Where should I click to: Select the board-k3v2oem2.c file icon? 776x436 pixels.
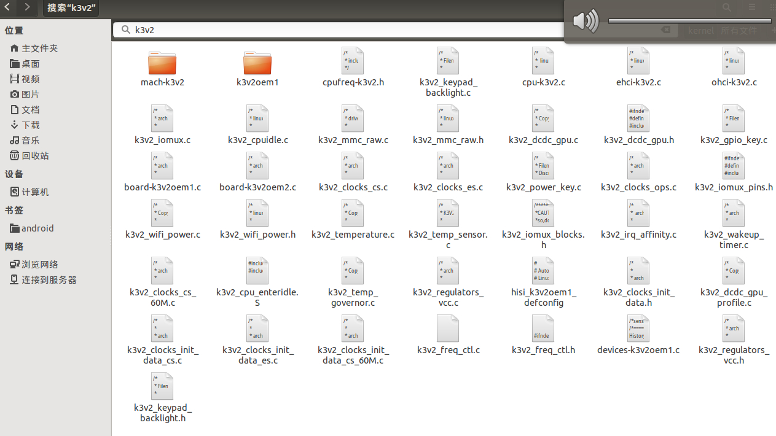tap(257, 166)
